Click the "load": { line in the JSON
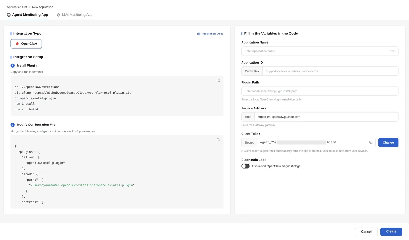 click(x=30, y=174)
